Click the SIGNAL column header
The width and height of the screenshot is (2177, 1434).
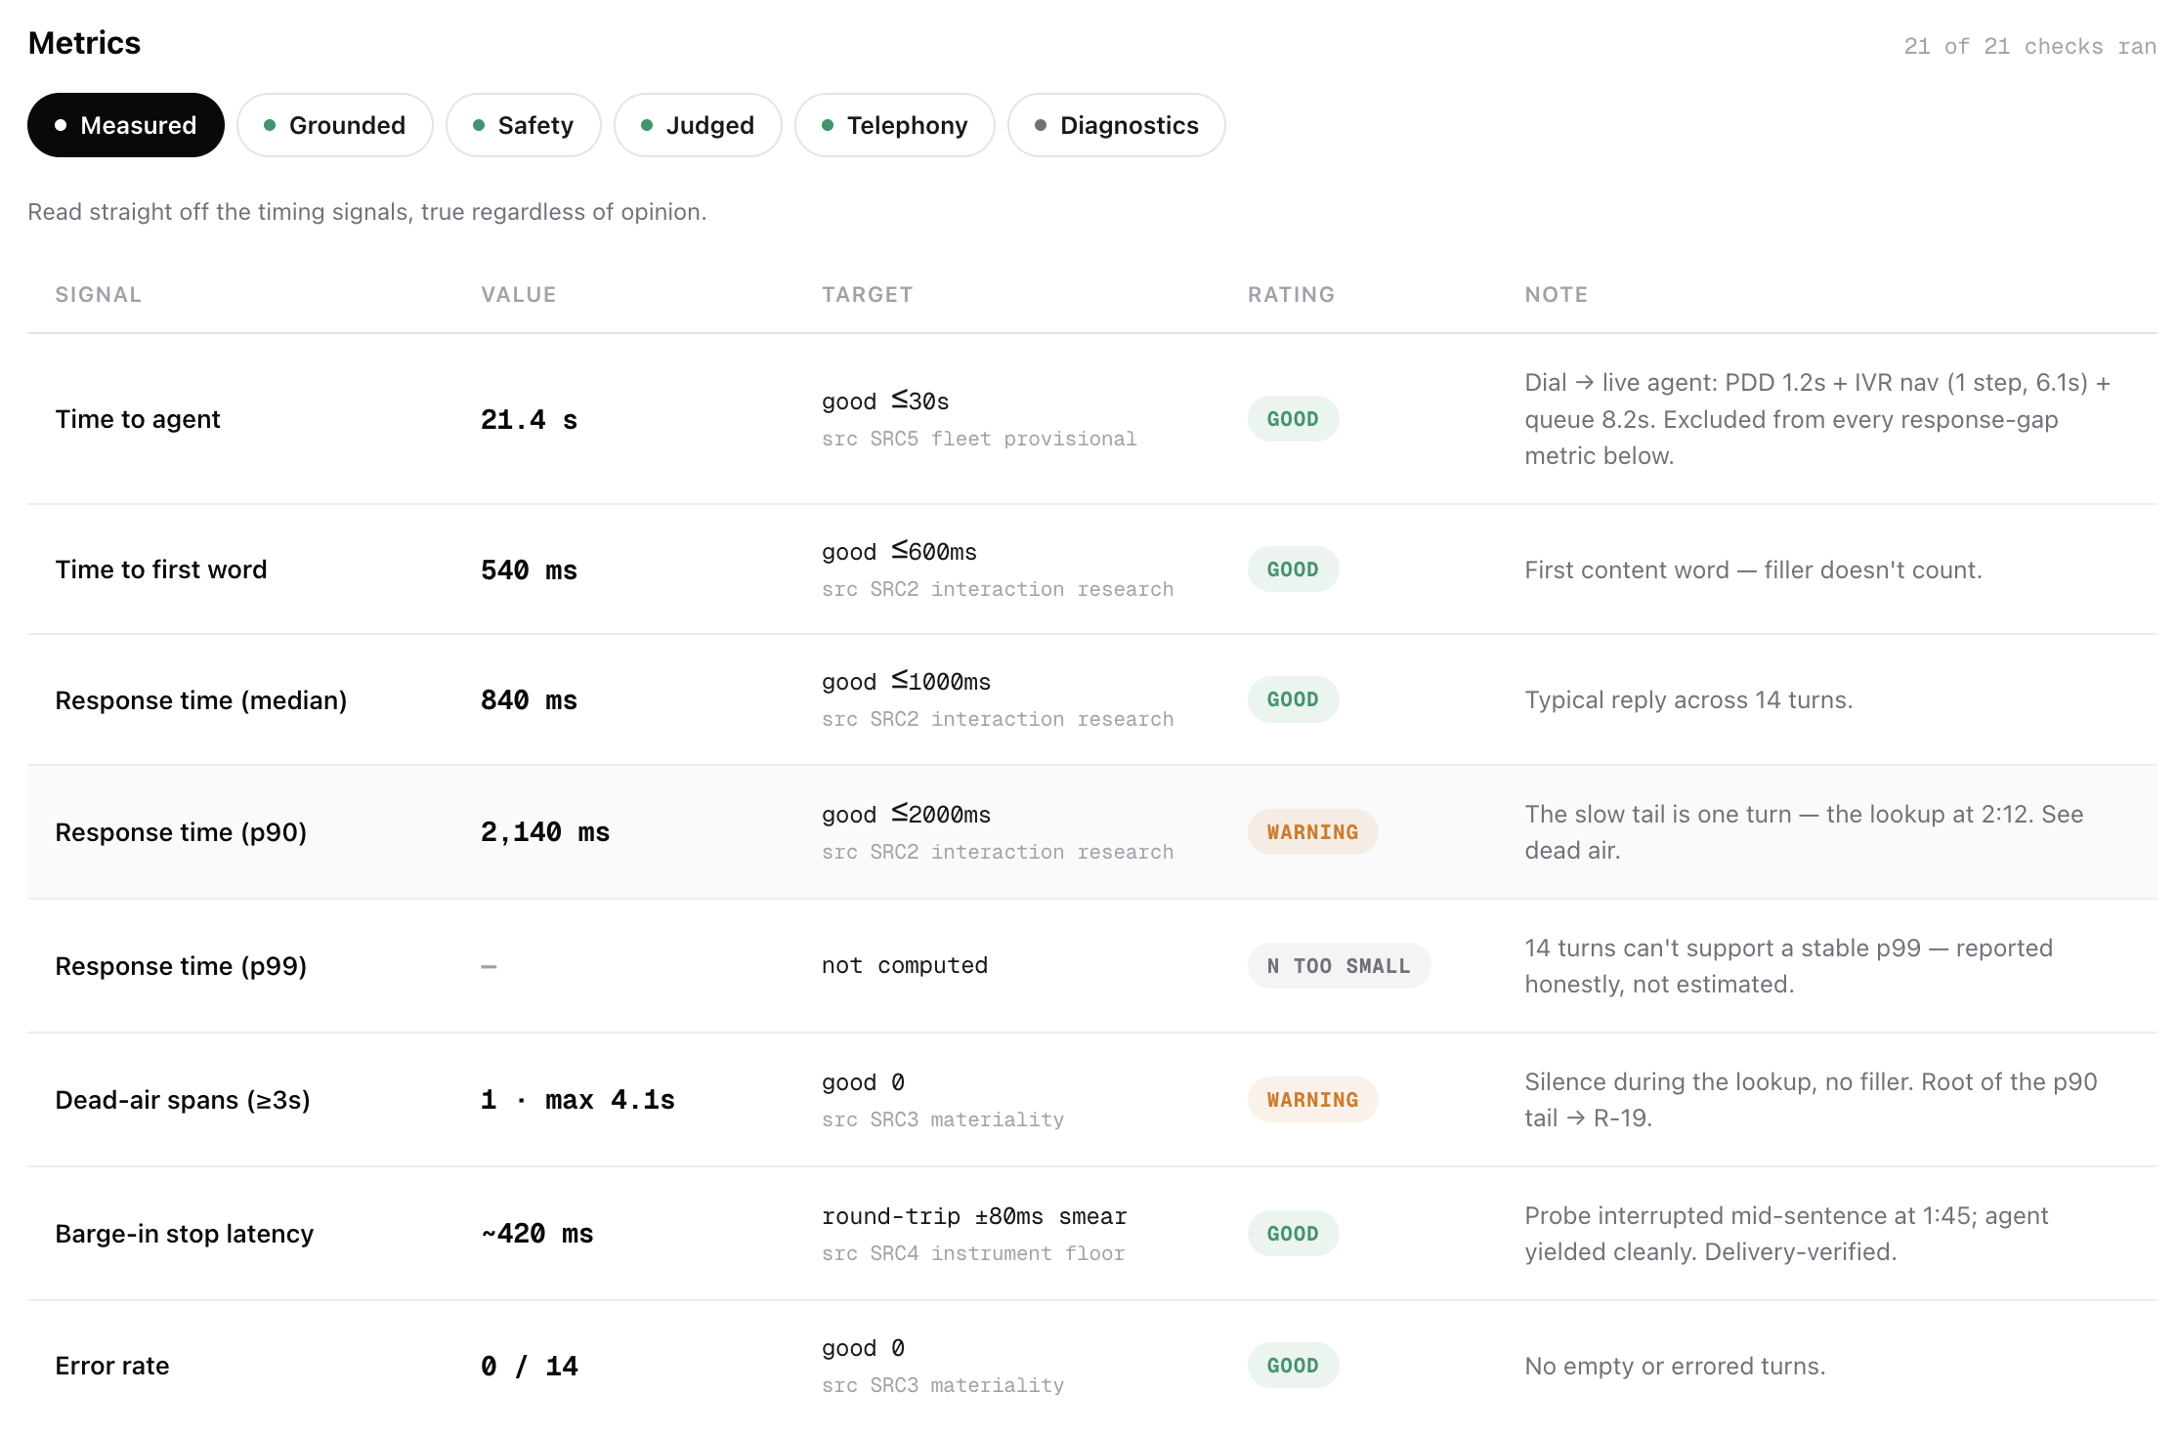[x=99, y=294]
